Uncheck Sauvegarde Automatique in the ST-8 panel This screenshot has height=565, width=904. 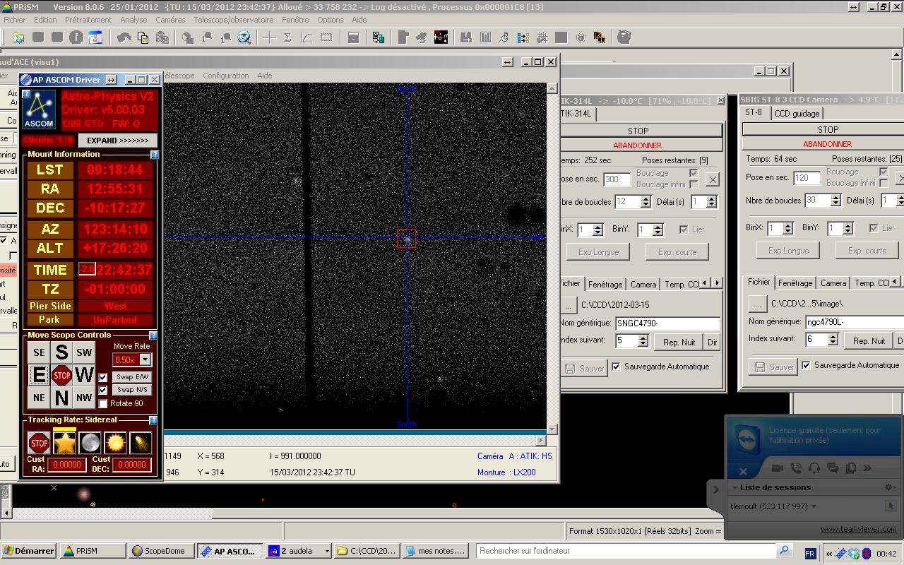(x=807, y=365)
